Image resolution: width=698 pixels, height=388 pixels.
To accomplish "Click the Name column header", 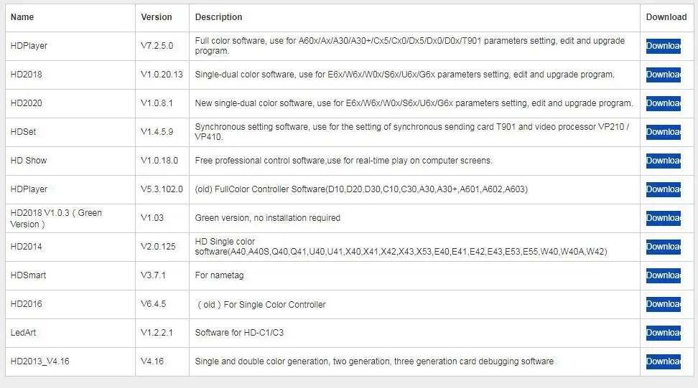I will 22,17.
